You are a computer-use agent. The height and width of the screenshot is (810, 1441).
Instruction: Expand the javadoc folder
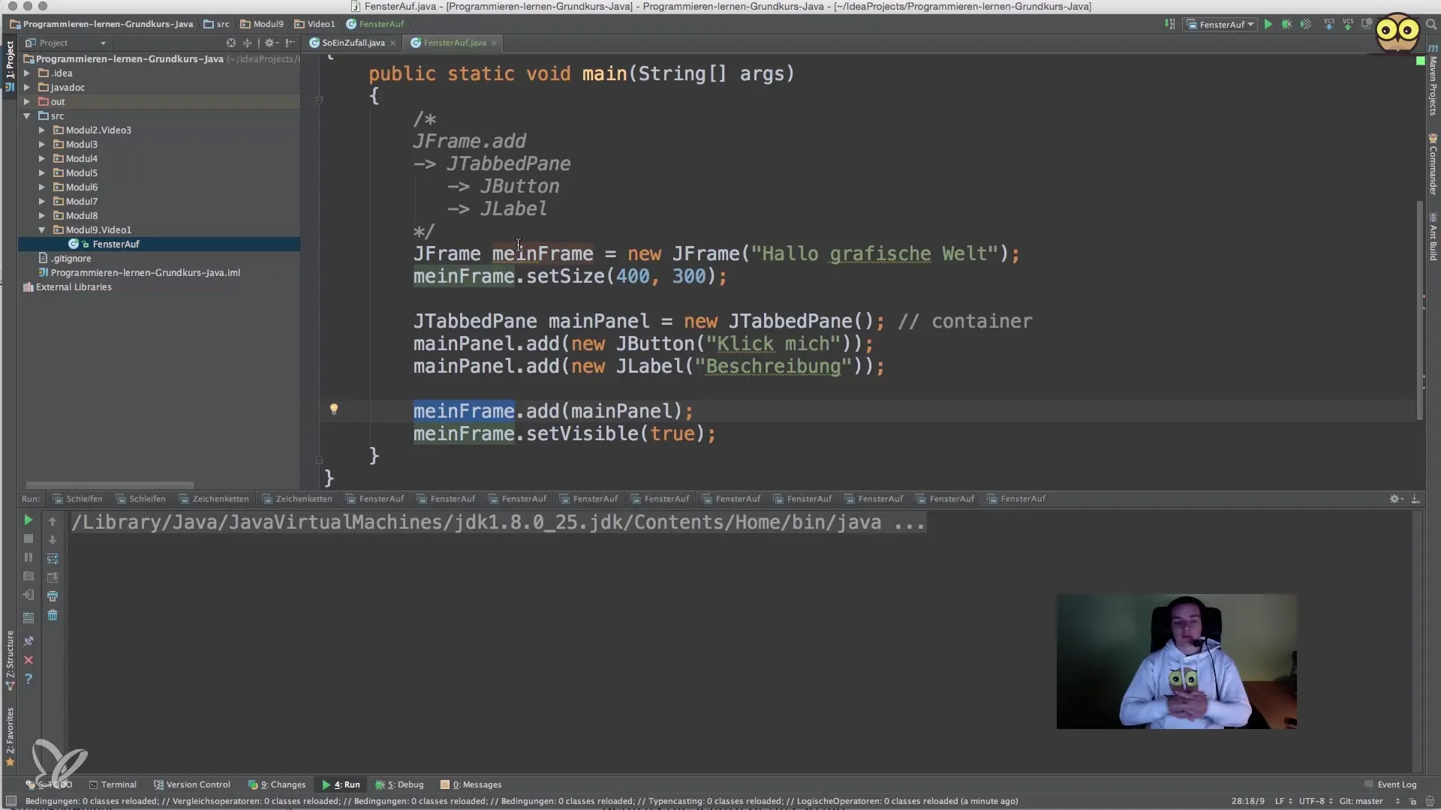pyautogui.click(x=27, y=88)
